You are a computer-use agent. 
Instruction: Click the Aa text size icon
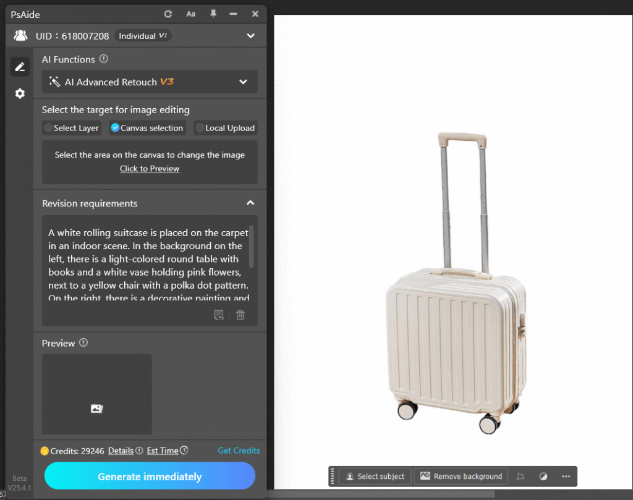pyautogui.click(x=190, y=14)
